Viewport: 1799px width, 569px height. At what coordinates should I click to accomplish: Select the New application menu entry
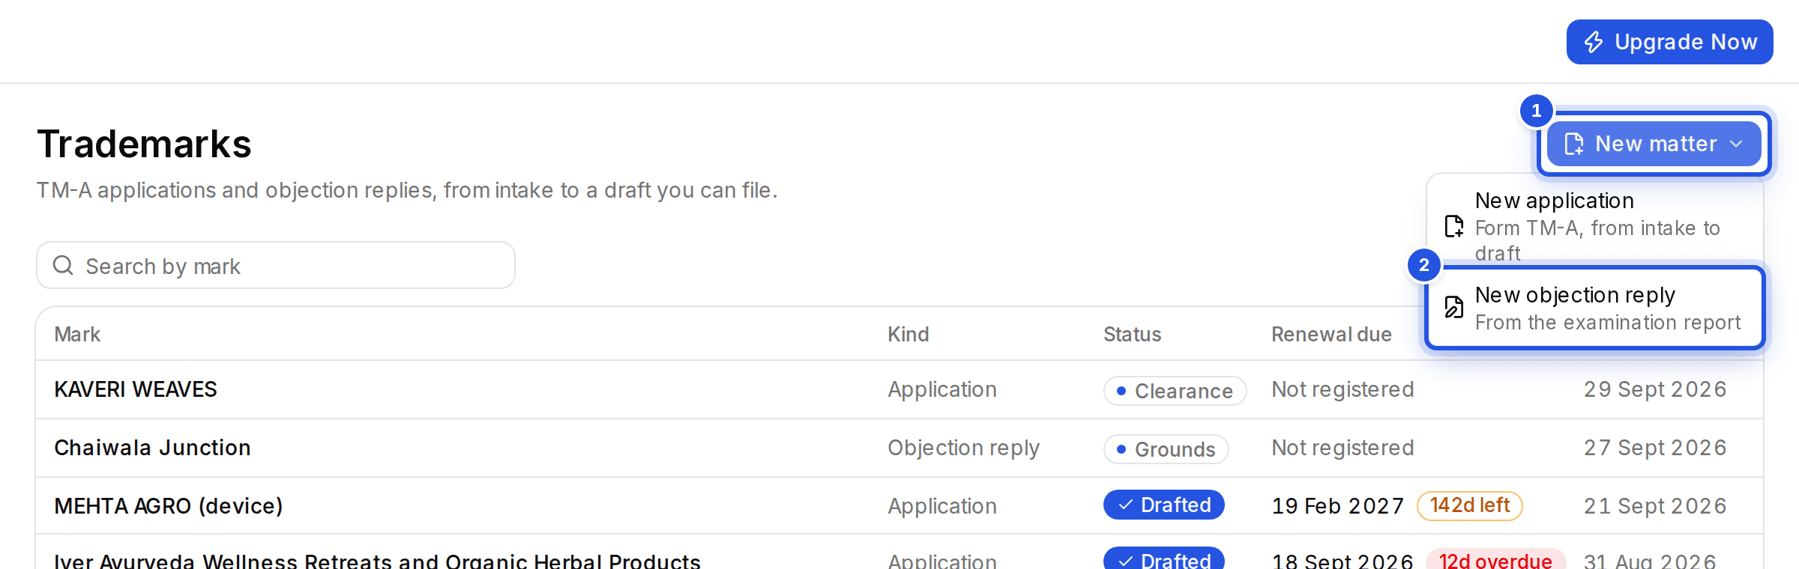click(x=1595, y=226)
